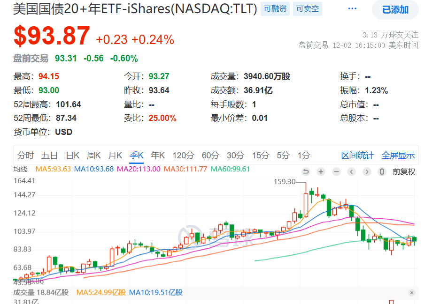Switch to 30分 chart tab

[x=235, y=155]
